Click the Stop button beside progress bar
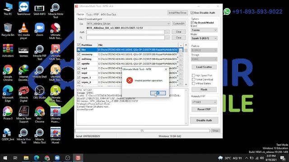The width and height of the screenshot is (289, 162). (215, 131)
